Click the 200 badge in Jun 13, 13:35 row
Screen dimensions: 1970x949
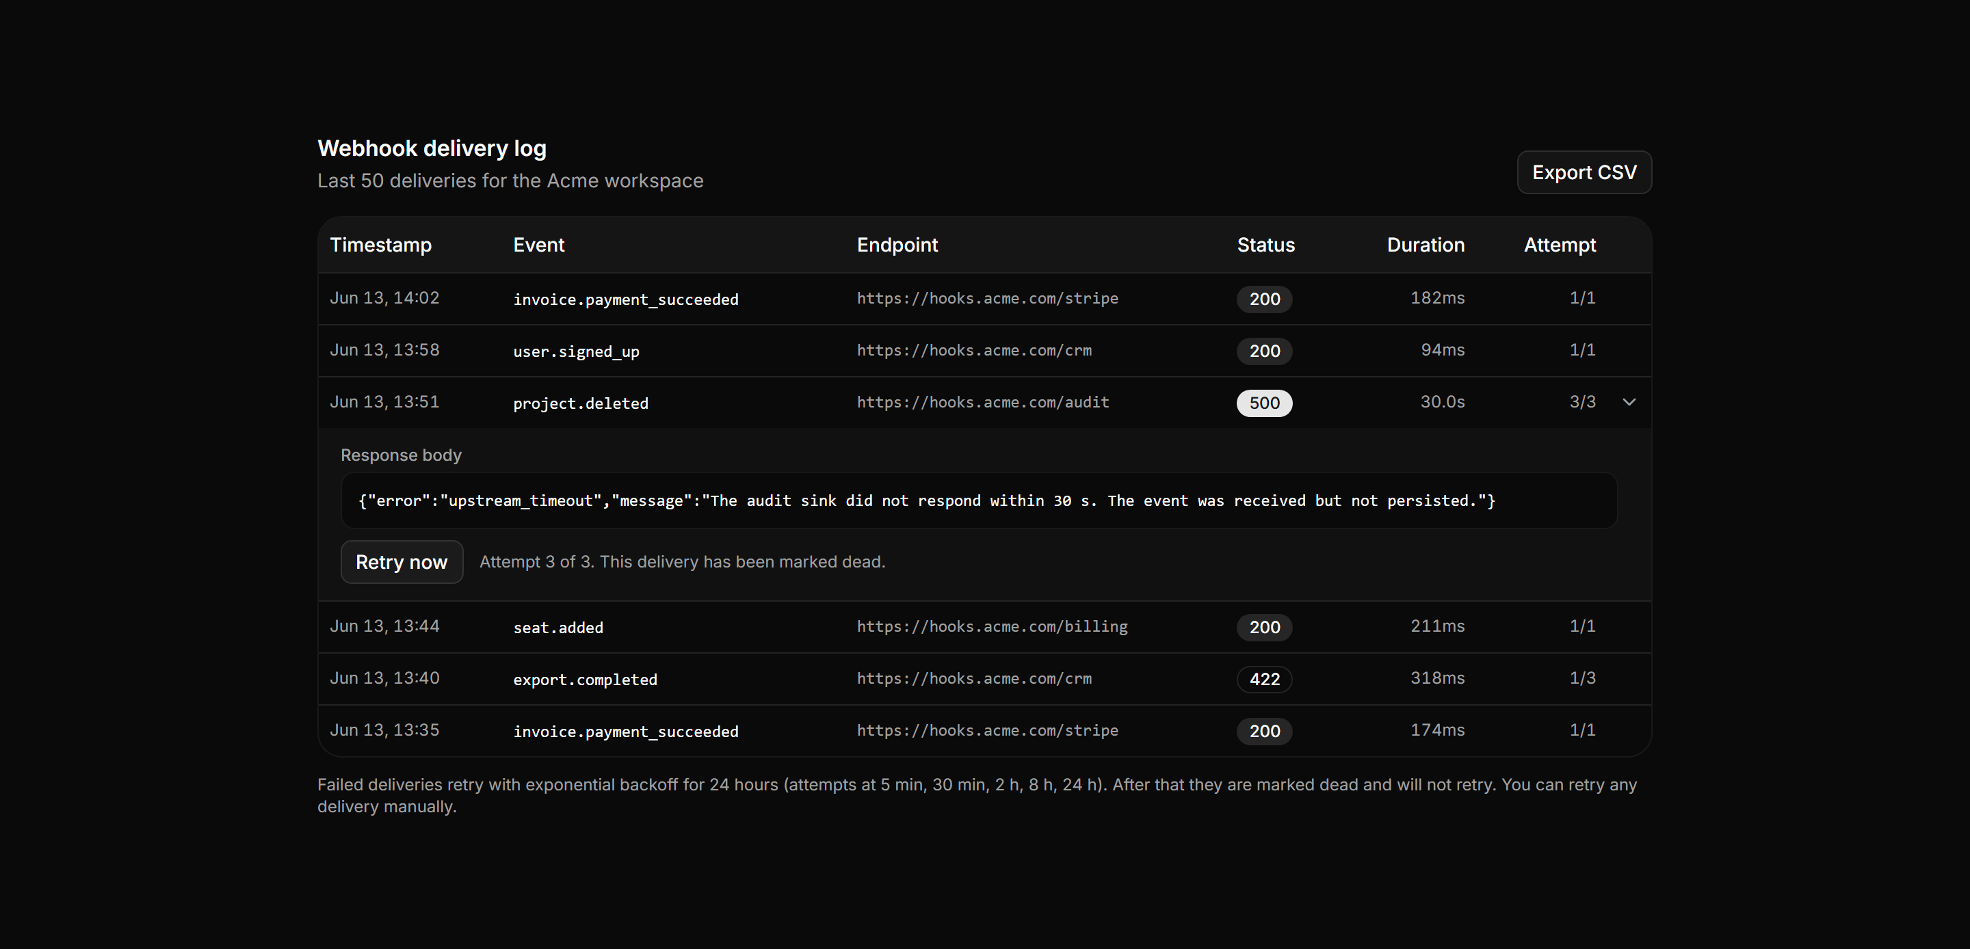point(1264,731)
